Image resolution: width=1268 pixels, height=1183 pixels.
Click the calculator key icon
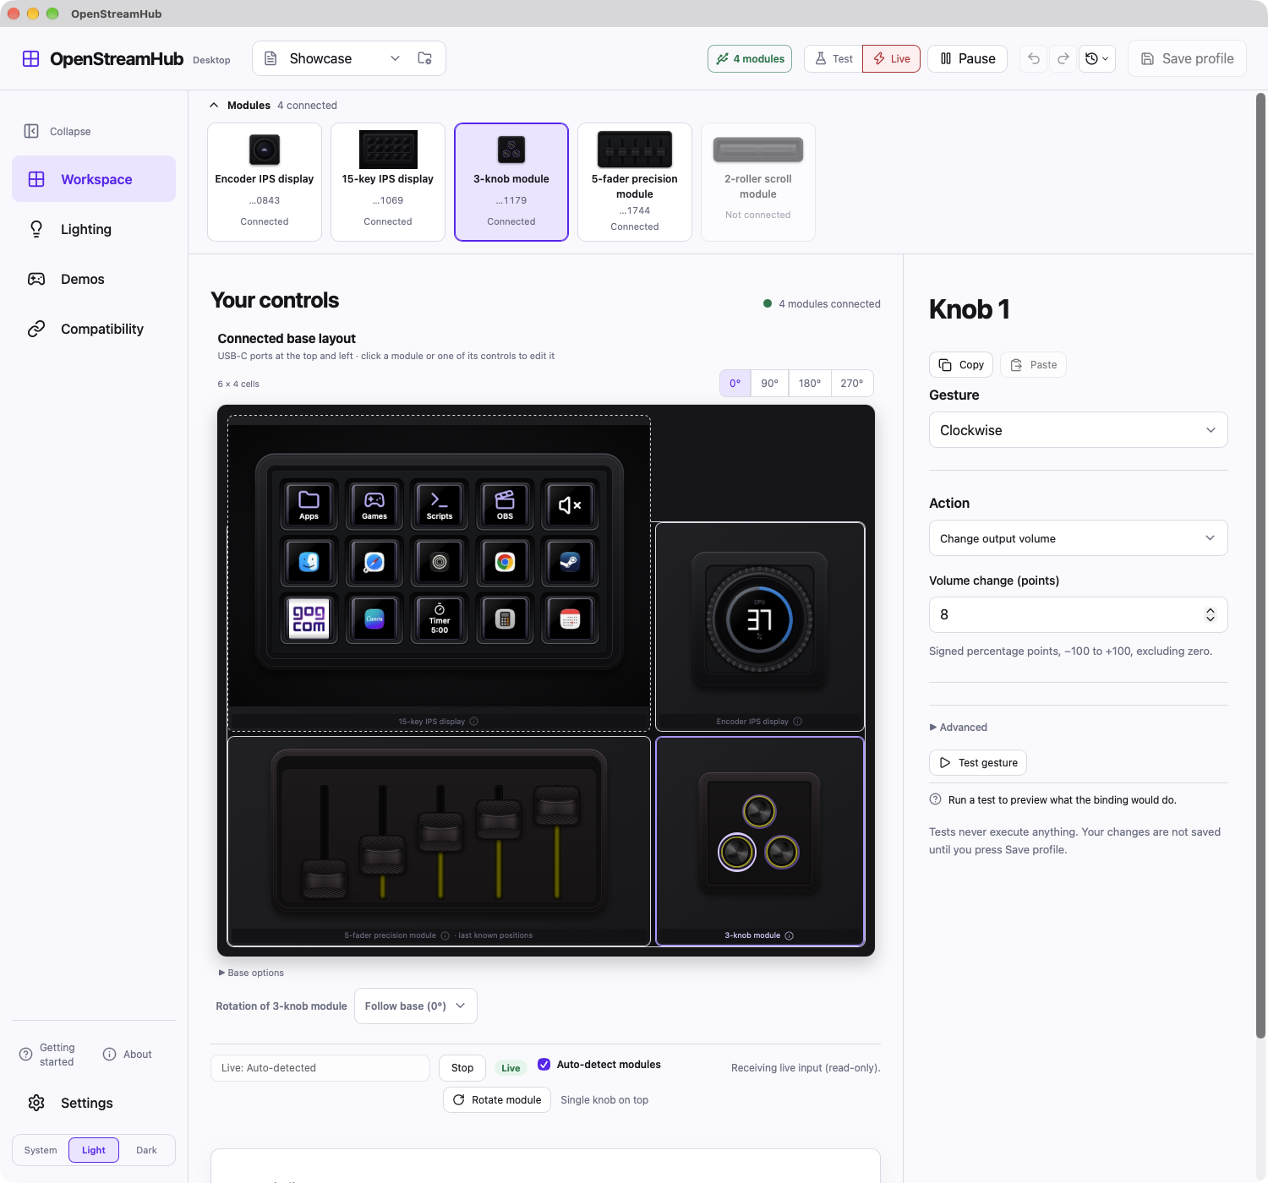point(505,619)
